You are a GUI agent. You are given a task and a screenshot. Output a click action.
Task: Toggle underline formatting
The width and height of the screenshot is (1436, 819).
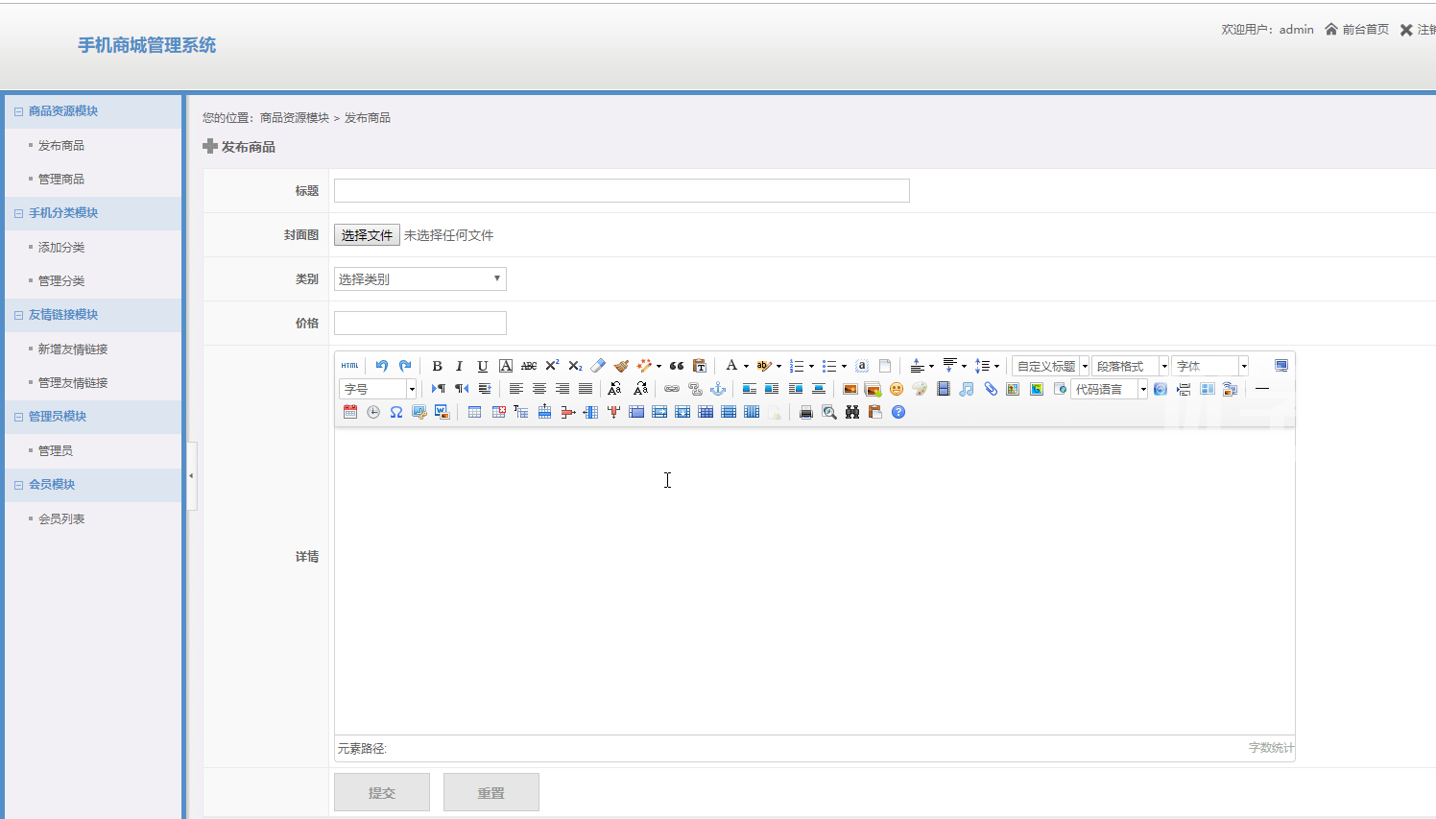click(x=483, y=366)
